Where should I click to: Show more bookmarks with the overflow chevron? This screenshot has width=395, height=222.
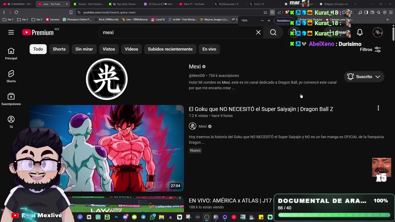(388, 19)
